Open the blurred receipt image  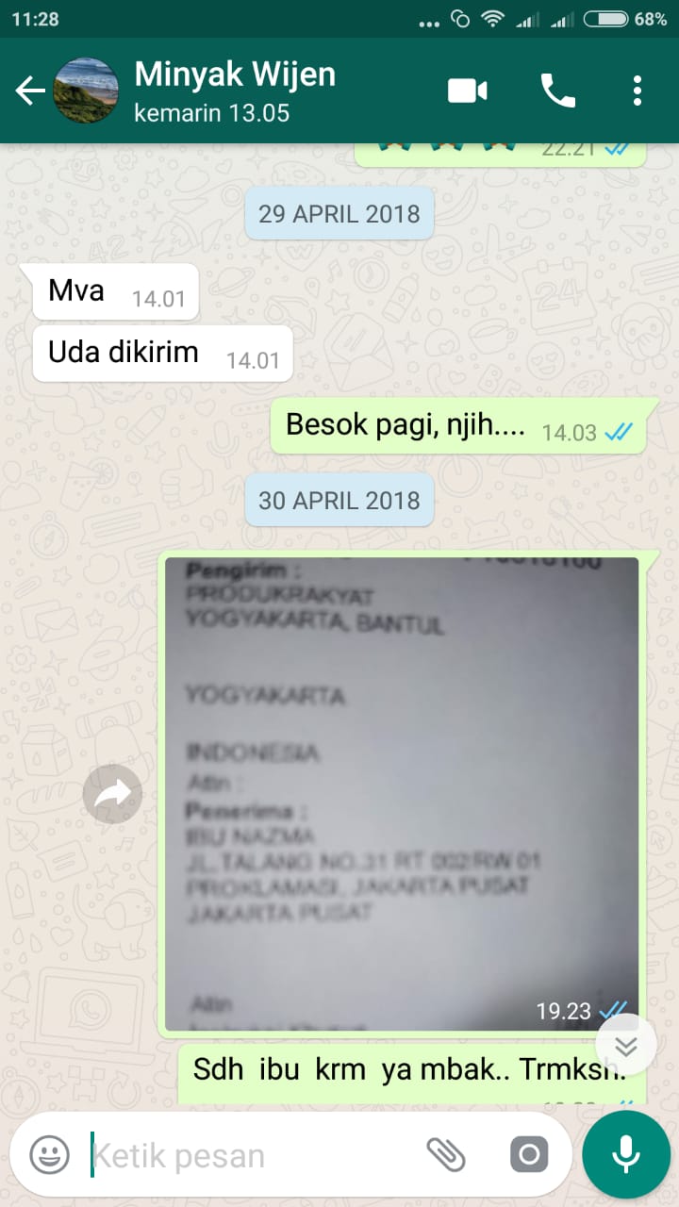coord(402,793)
